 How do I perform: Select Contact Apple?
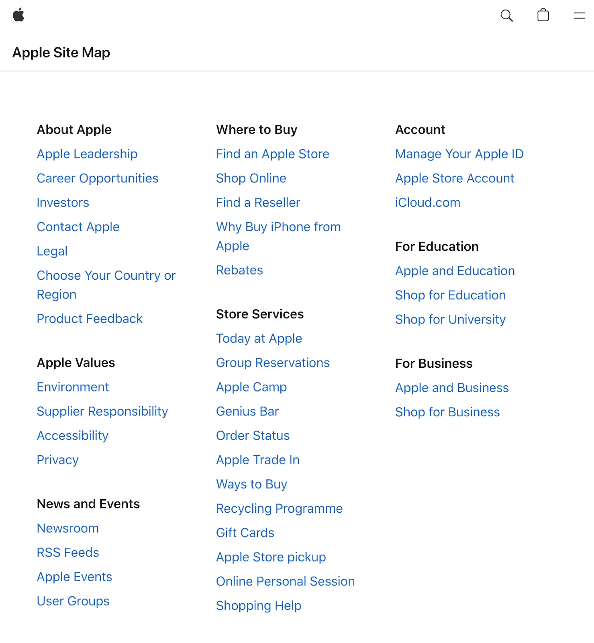[x=78, y=227]
